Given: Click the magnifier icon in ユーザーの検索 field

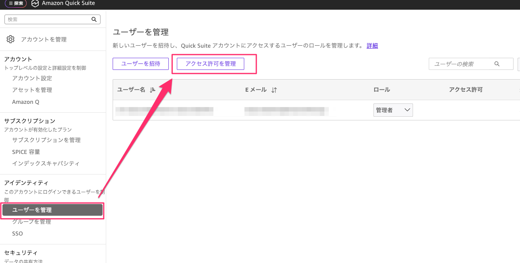Looking at the screenshot, I should [497, 64].
